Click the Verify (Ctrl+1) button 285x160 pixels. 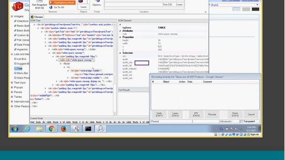pyautogui.click(x=159, y=115)
